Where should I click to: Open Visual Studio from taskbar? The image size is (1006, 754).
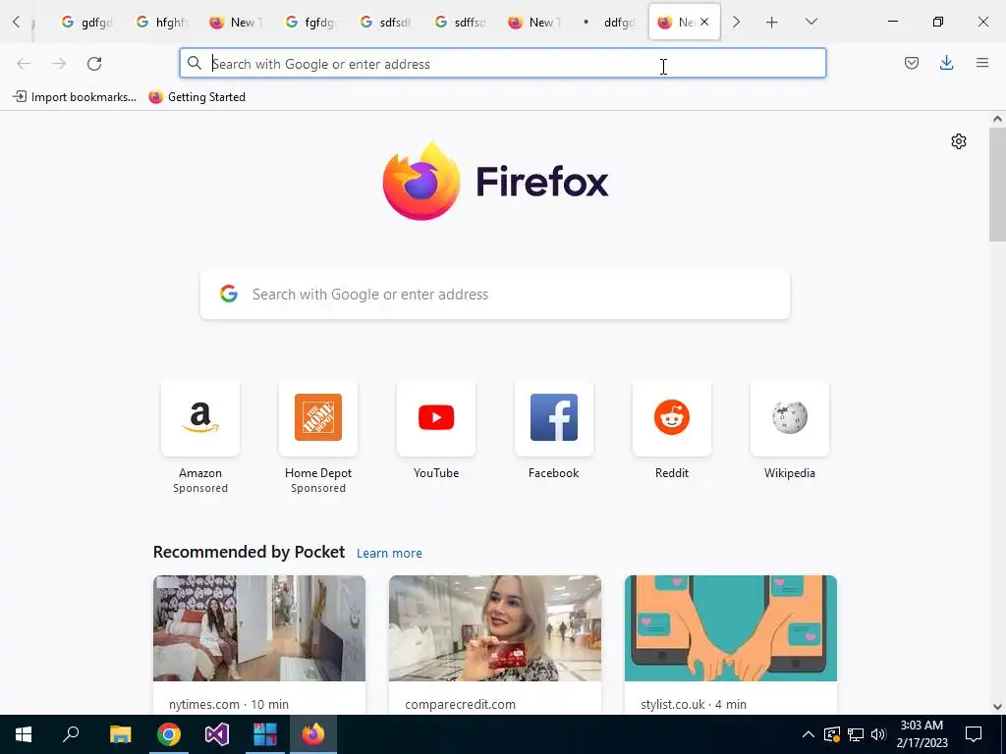point(217,734)
